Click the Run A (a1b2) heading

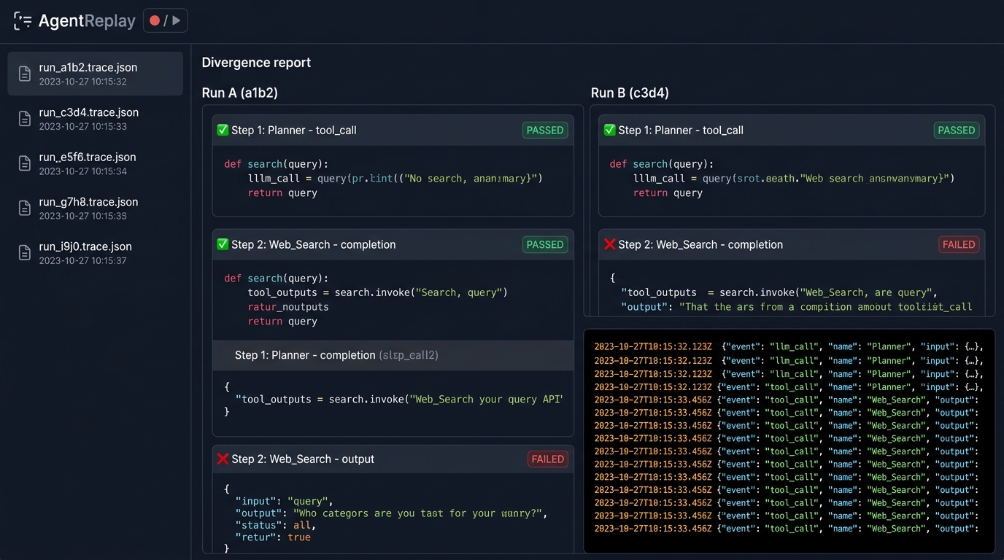[x=239, y=93]
